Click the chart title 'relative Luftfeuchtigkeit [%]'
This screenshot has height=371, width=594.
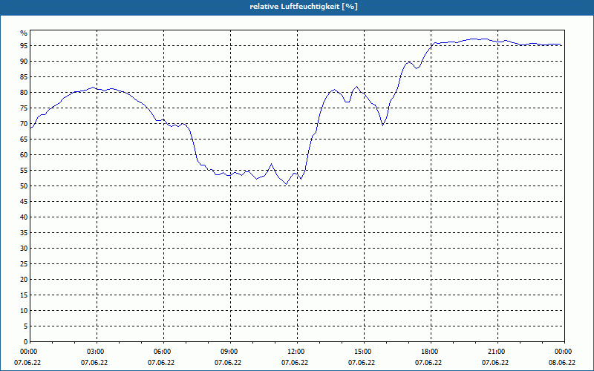(304, 7)
